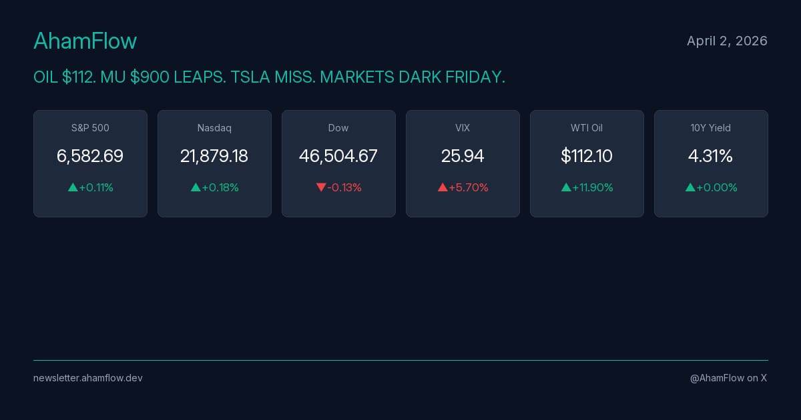
Task: Open the markets headline banner
Action: [269, 77]
